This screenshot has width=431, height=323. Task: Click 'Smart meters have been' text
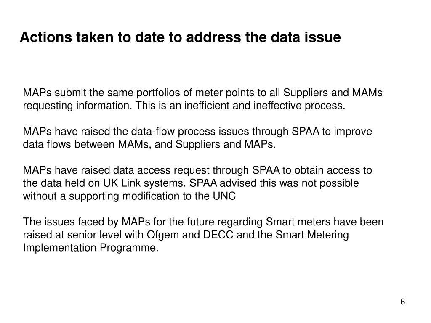coord(325,222)
